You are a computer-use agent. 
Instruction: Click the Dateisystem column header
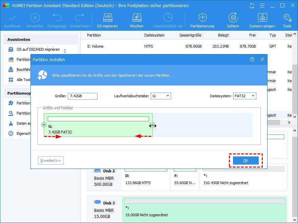click(154, 35)
